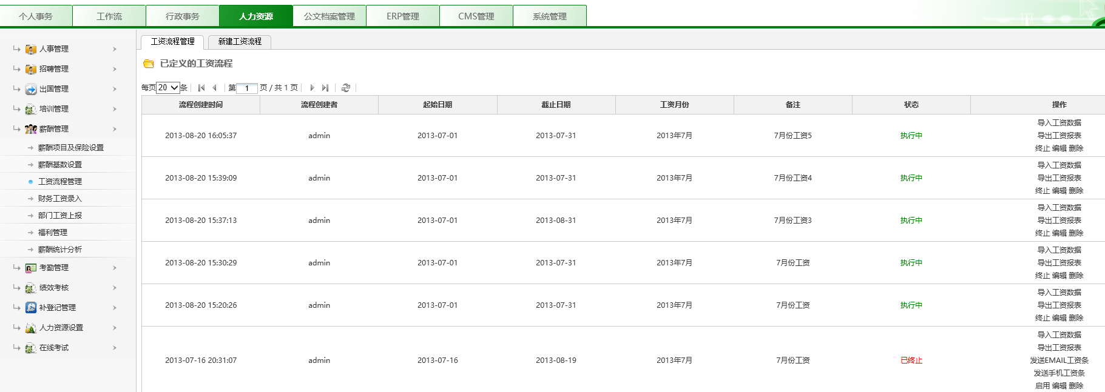Viewport: 1105px width, 392px height.
Task: Open 薪酬统计分析 in the sidebar
Action: tap(59, 250)
